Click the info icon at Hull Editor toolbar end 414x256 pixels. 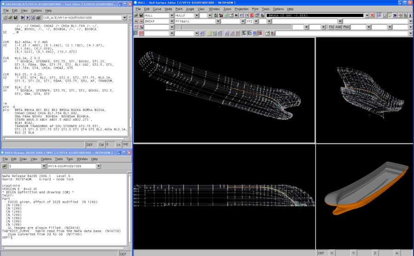(409, 15)
